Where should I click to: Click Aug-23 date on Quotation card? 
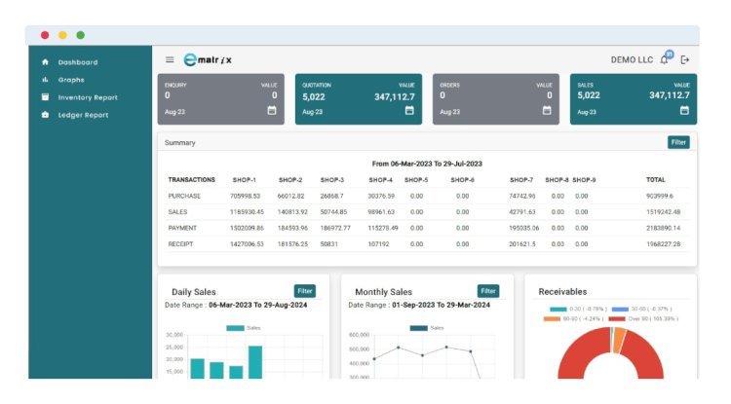click(312, 112)
